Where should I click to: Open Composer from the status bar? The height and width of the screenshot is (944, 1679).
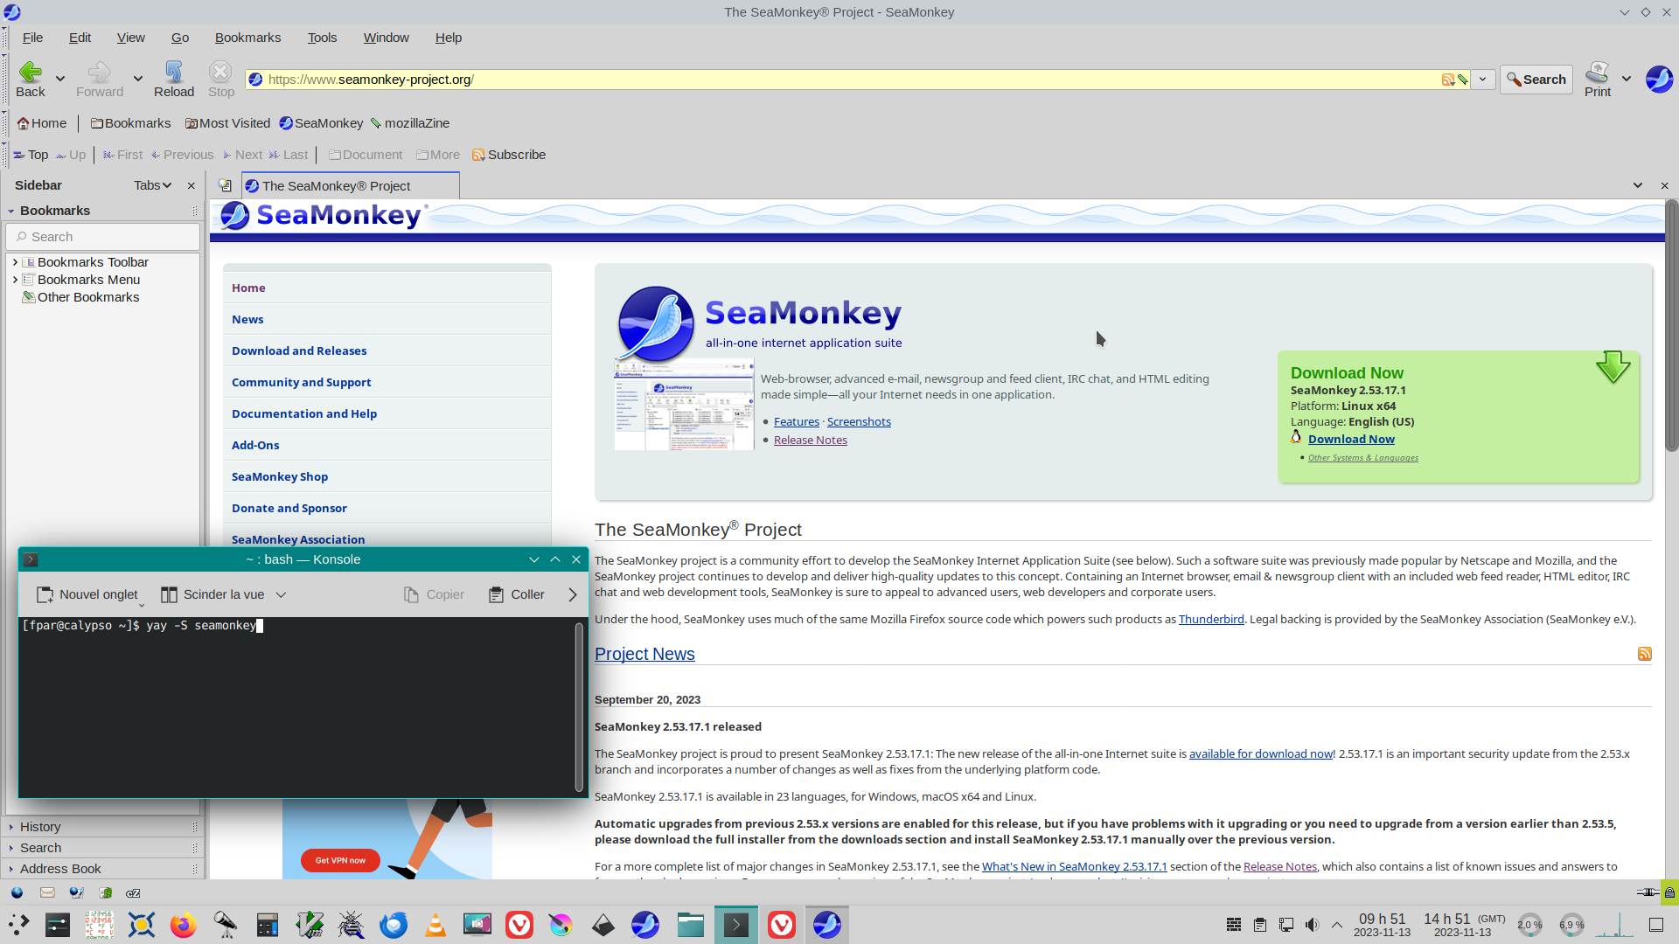point(76,892)
